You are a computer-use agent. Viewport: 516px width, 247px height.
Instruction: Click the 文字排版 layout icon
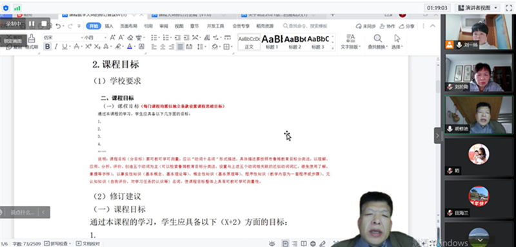(351, 42)
